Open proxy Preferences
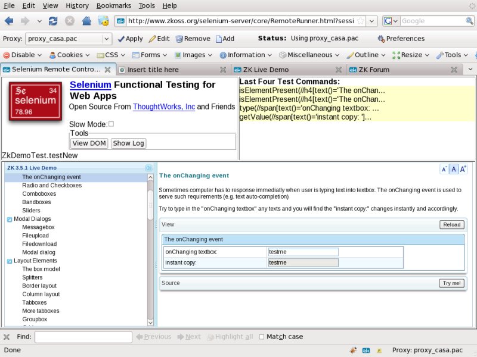The height and width of the screenshot is (357, 477). (x=401, y=39)
